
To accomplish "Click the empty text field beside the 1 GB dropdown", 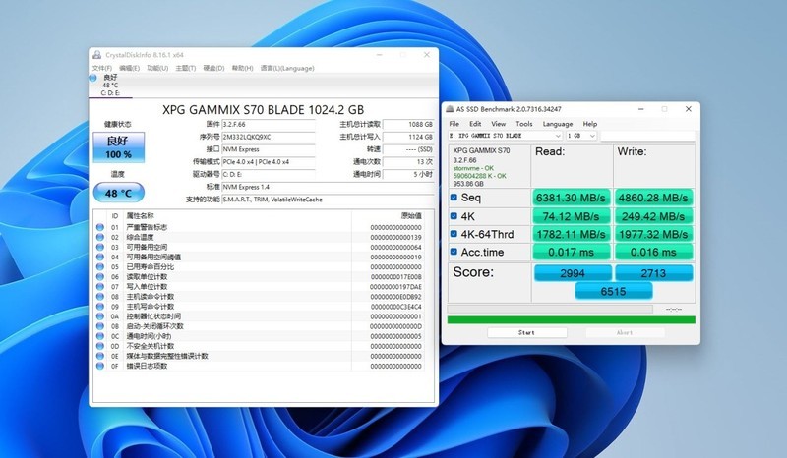I will tap(647, 136).
